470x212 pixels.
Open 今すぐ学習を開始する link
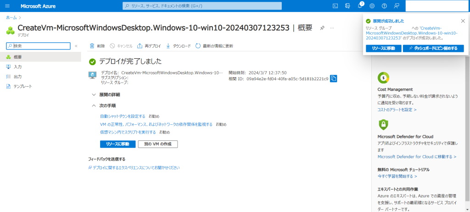click(x=397, y=176)
